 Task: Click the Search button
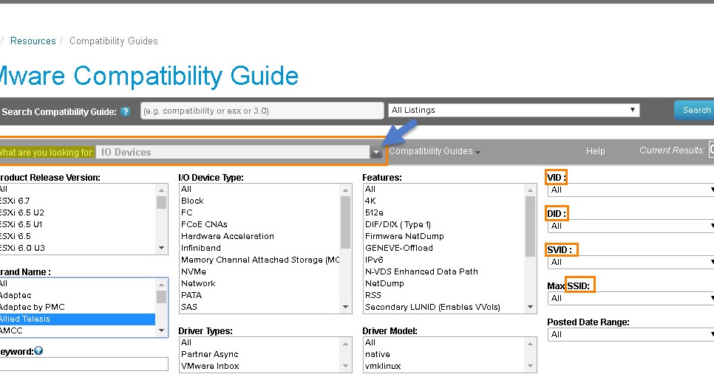[x=695, y=111]
